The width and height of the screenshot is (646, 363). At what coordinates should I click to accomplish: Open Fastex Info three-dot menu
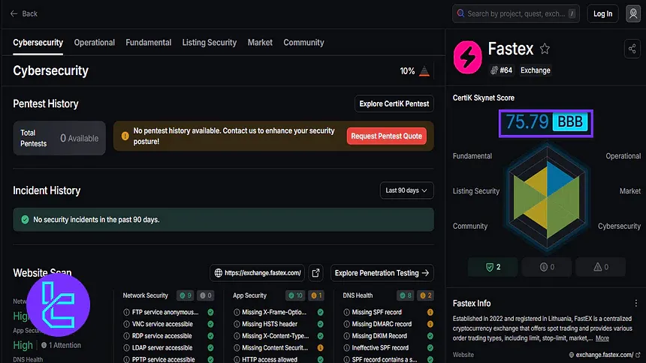[x=635, y=303]
